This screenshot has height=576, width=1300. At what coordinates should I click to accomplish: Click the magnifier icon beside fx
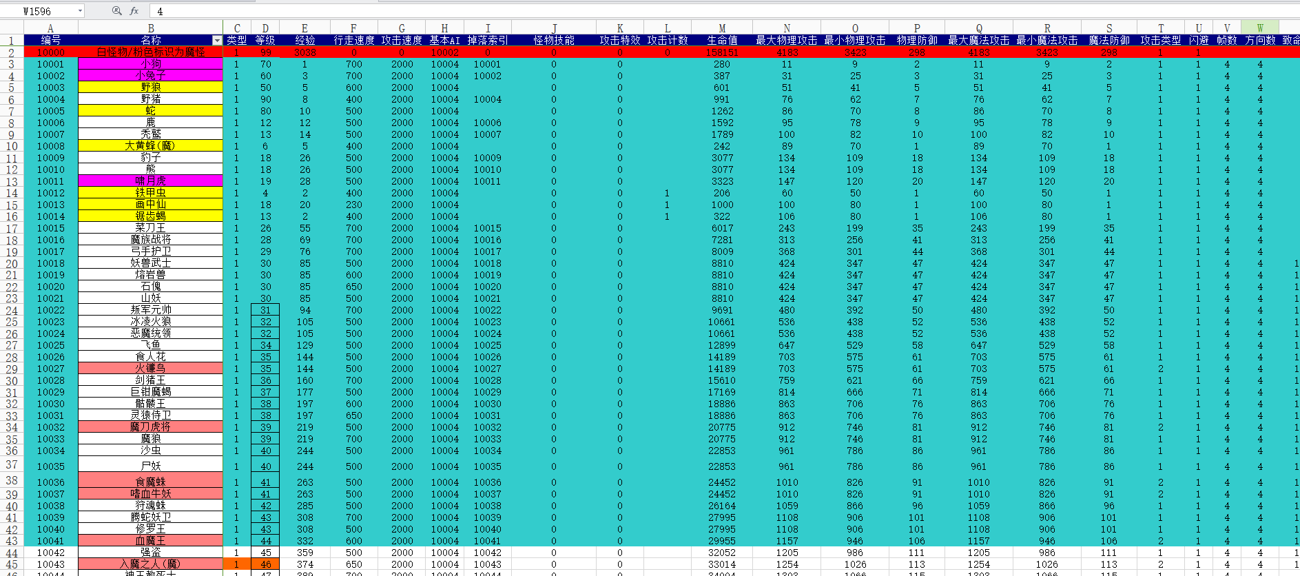[x=116, y=11]
